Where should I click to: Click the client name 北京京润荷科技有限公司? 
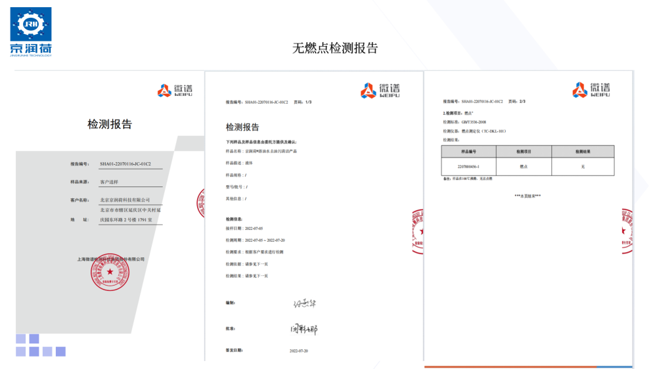coord(125,200)
